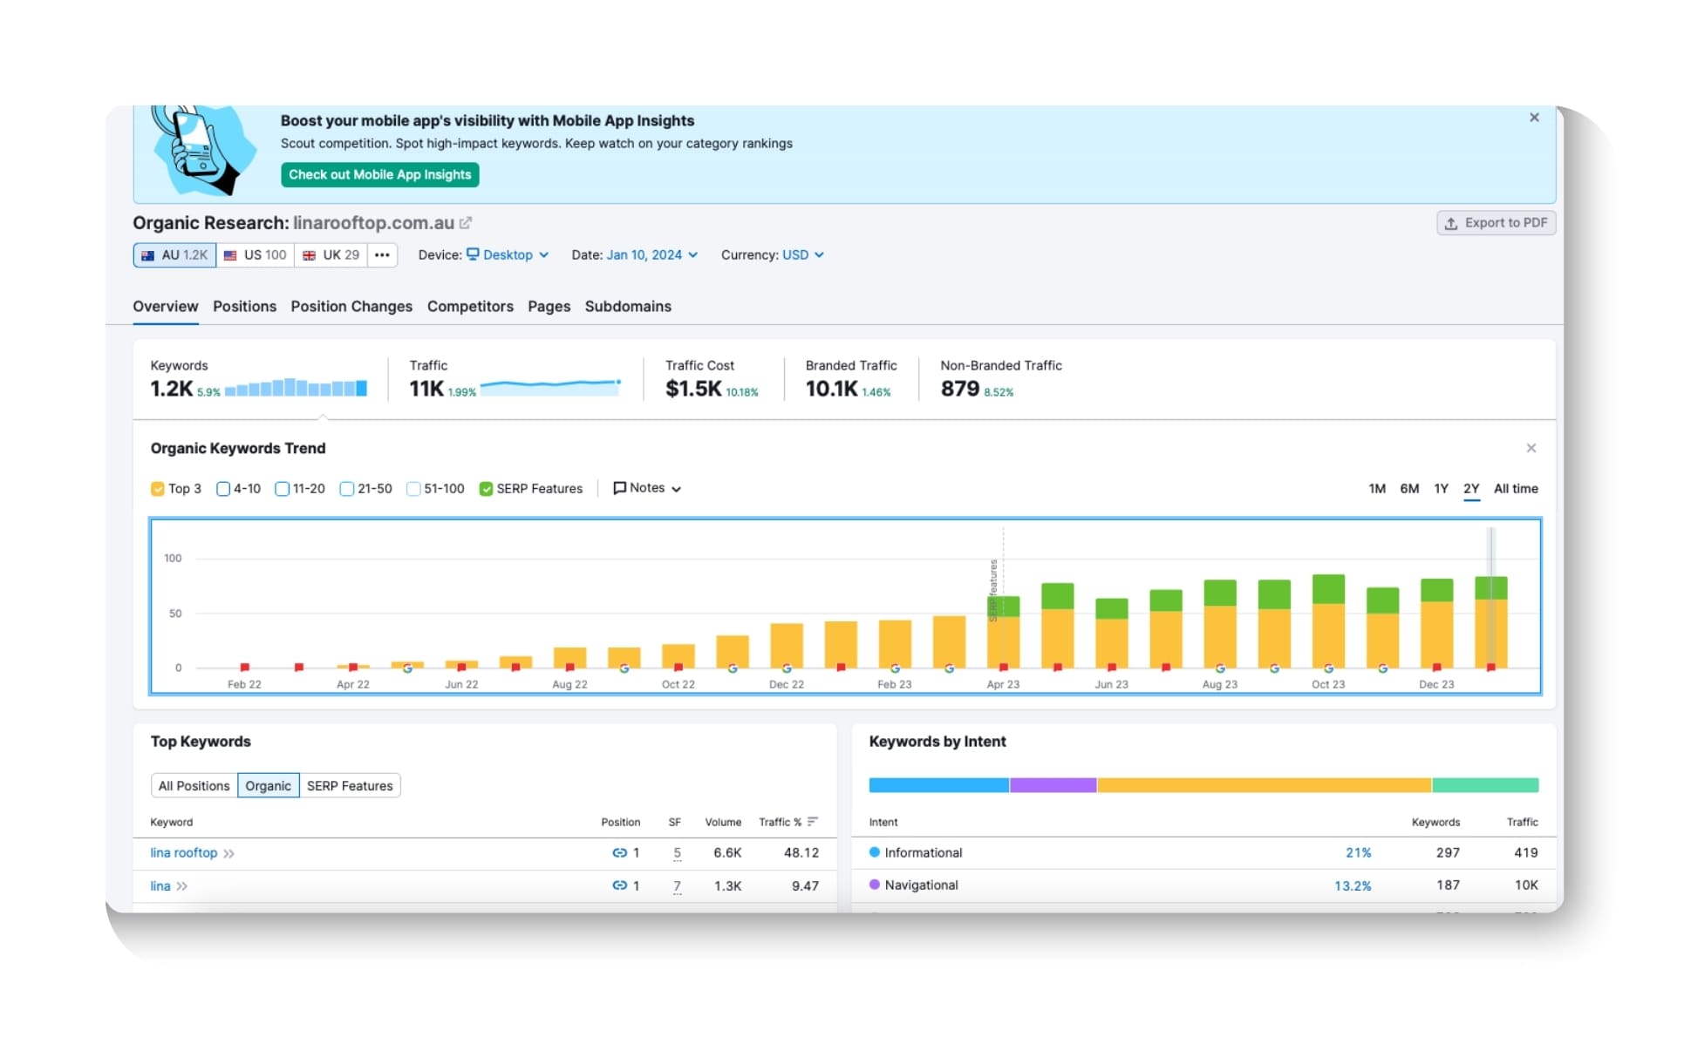Image resolution: width=1684 pixels, height=1051 pixels.
Task: Open the Notes dropdown
Action: pos(647,488)
